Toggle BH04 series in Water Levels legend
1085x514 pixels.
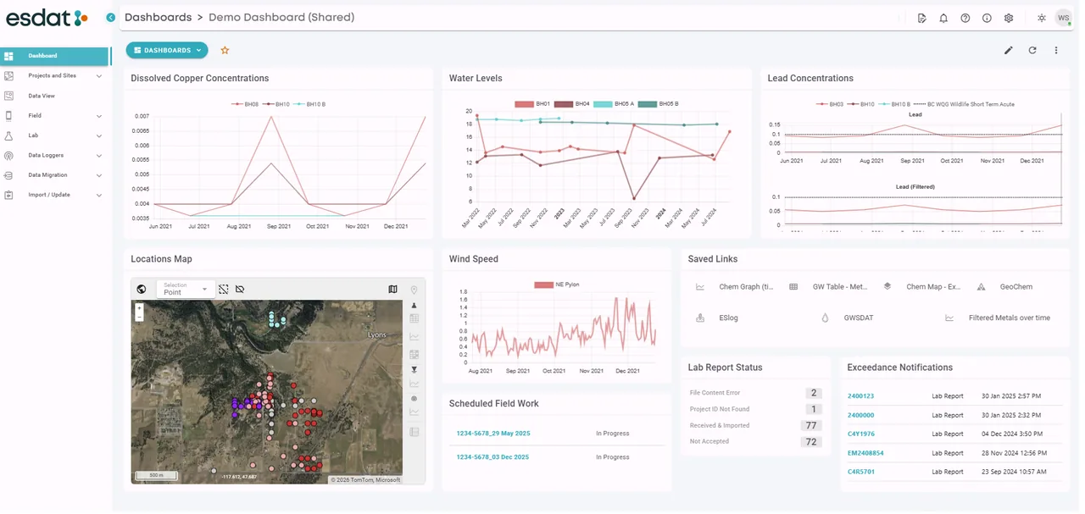[572, 104]
